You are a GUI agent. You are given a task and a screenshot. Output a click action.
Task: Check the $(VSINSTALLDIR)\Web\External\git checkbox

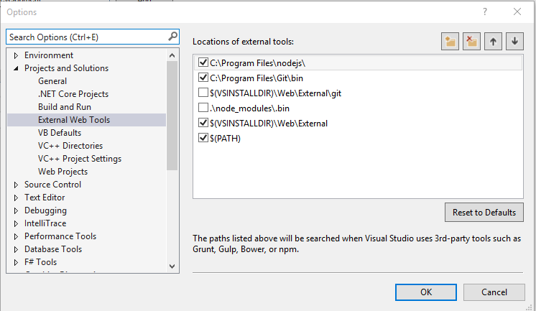click(203, 93)
